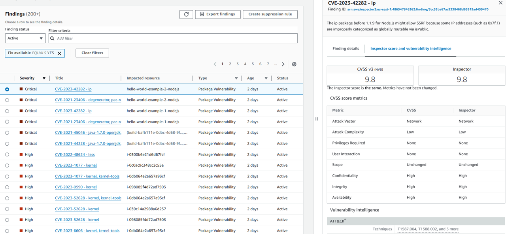Click the Status column header
The image size is (506, 234).
(x=282, y=78)
